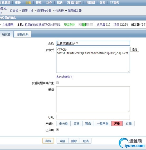Toggle the 多重问题事件产生 checkbox

pyautogui.click(x=57, y=83)
